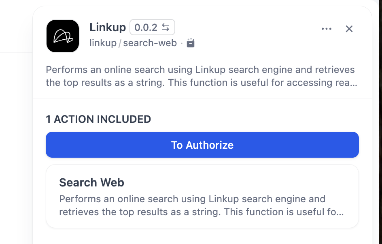
Task: Select the Search Web action card
Action: tap(202, 196)
